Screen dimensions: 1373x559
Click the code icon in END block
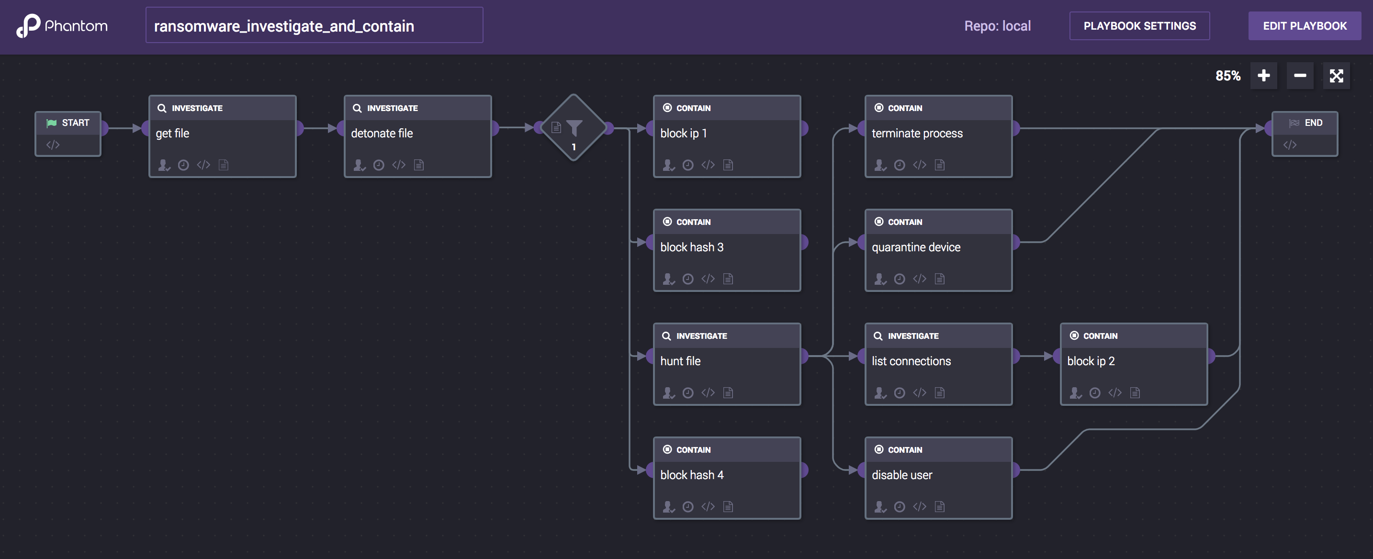coord(1289,145)
